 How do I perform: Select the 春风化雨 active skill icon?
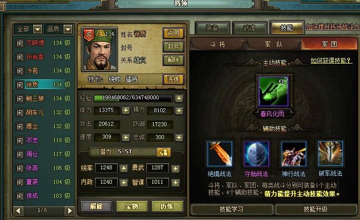273,91
